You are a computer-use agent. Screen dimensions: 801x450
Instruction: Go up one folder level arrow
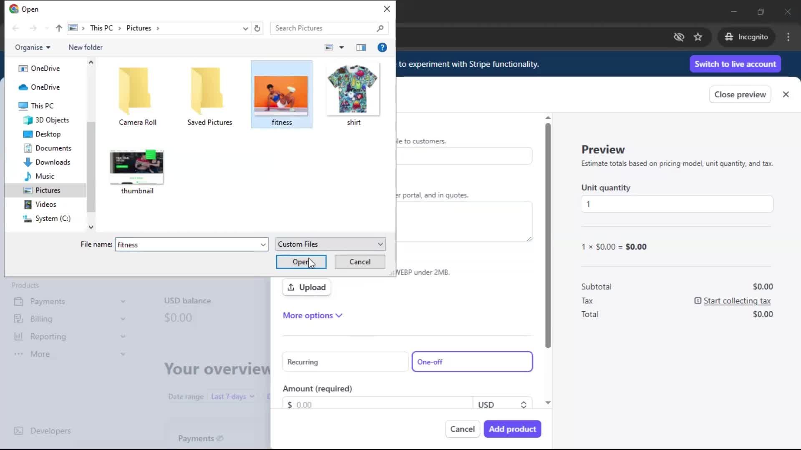click(59, 28)
